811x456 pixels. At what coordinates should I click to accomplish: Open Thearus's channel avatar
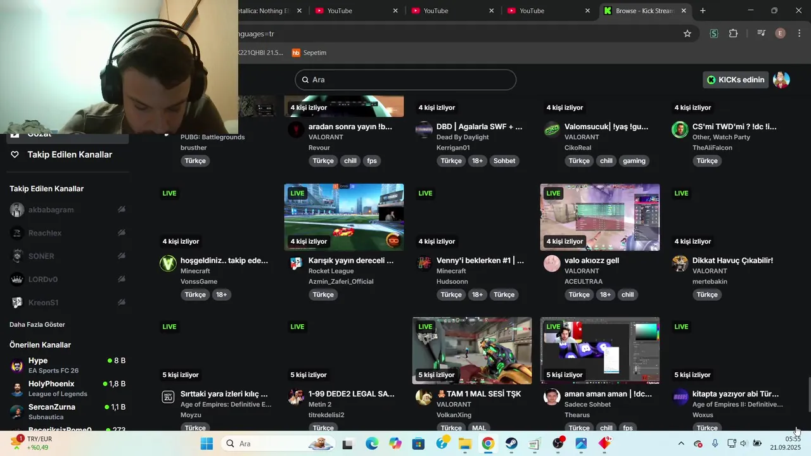(552, 397)
